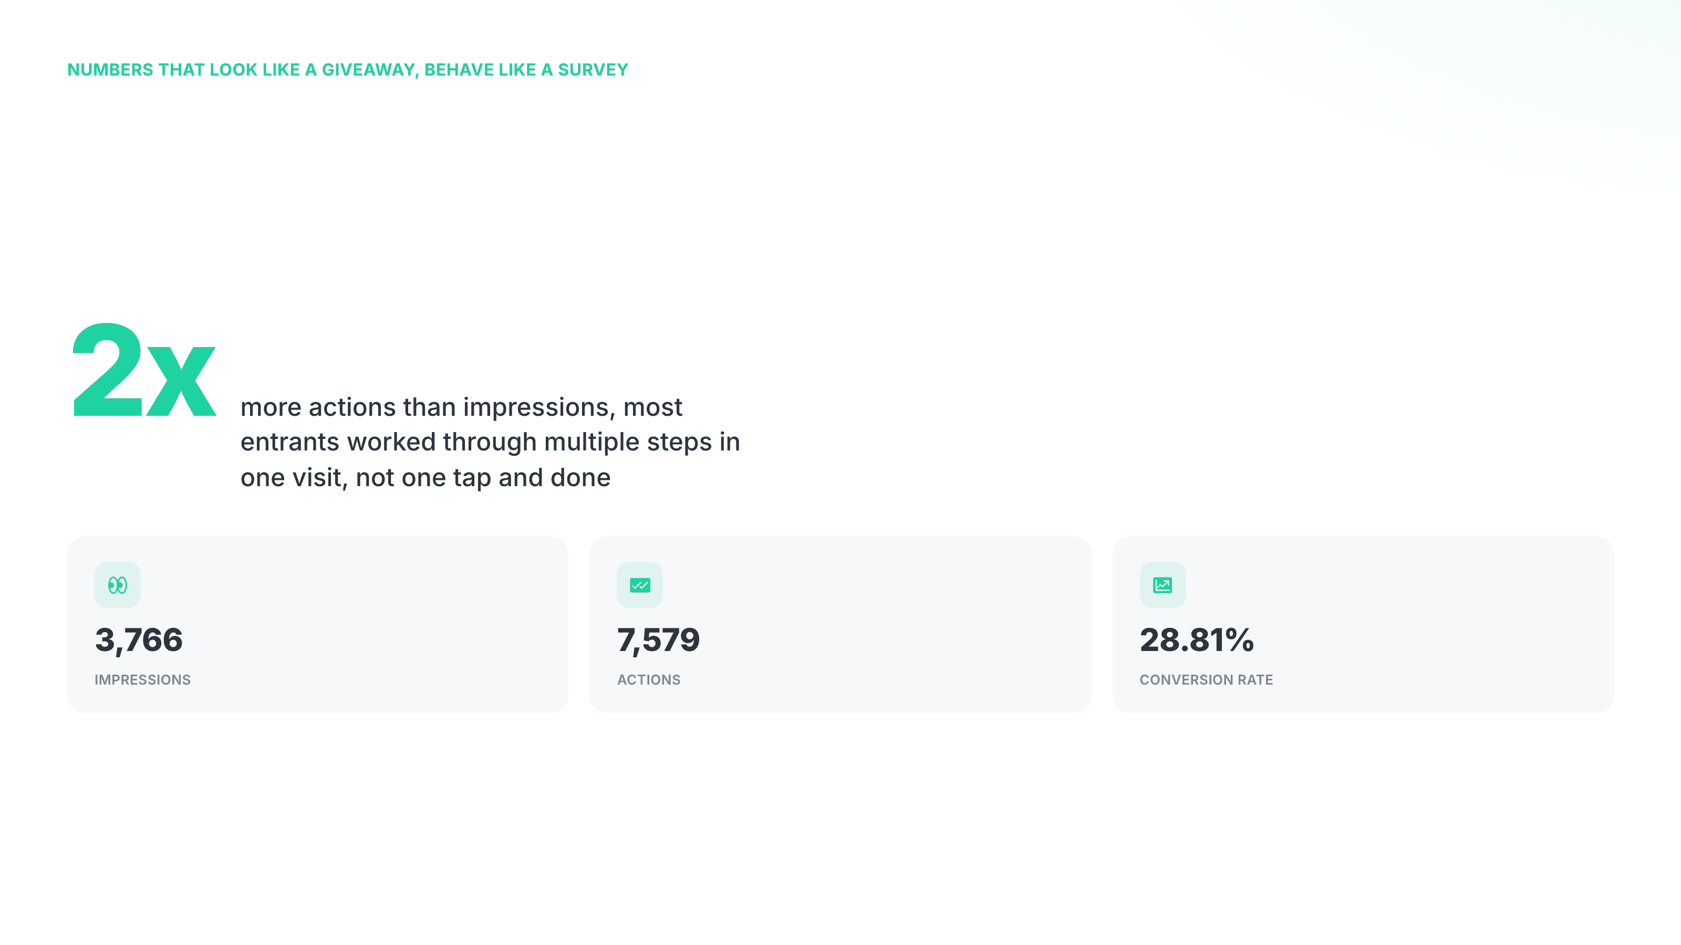Click the 7,579 actions number
Image resolution: width=1681 pixels, height=945 pixels.
658,640
